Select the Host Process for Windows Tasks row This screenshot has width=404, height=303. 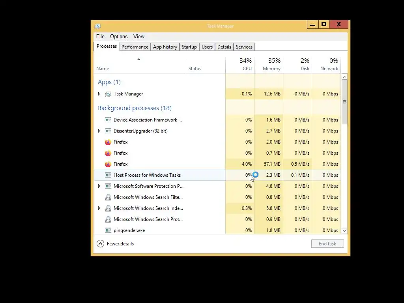217,175
